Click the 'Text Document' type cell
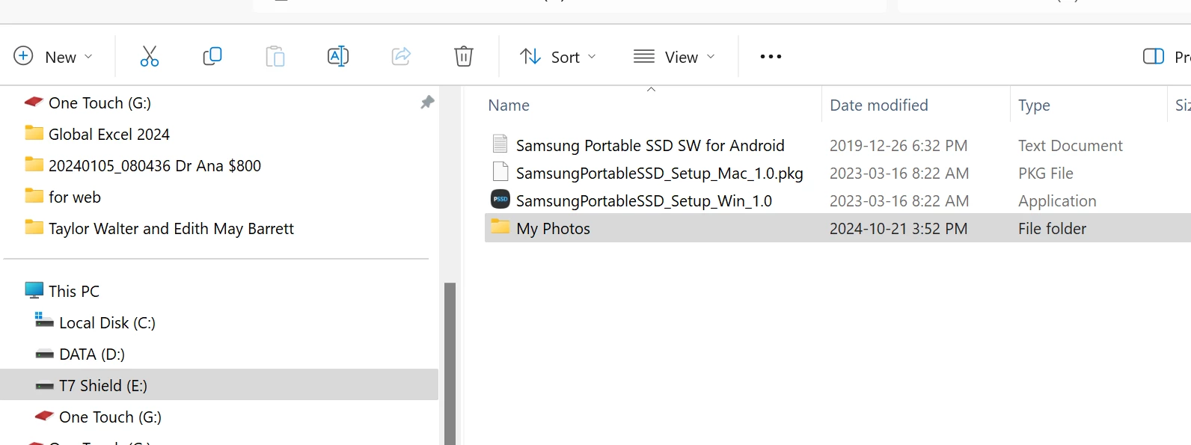 point(1070,146)
